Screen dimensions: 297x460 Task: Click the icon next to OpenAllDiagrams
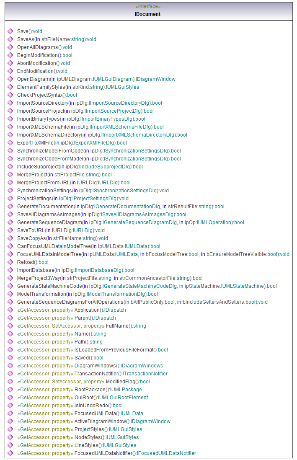pos(10,47)
